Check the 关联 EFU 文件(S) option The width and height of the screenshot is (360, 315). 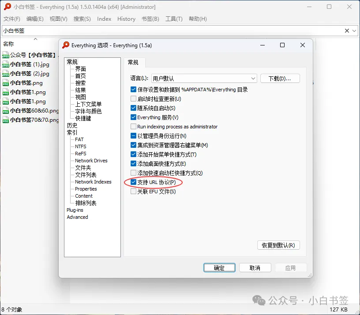click(134, 191)
